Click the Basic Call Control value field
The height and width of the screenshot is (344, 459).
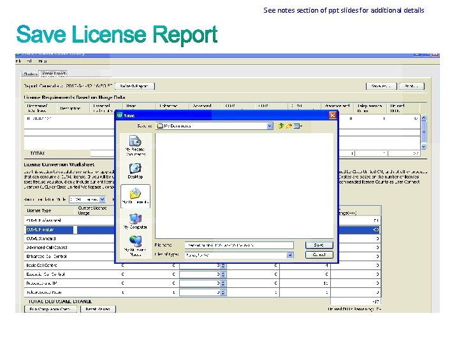pyautogui.click(x=200, y=266)
